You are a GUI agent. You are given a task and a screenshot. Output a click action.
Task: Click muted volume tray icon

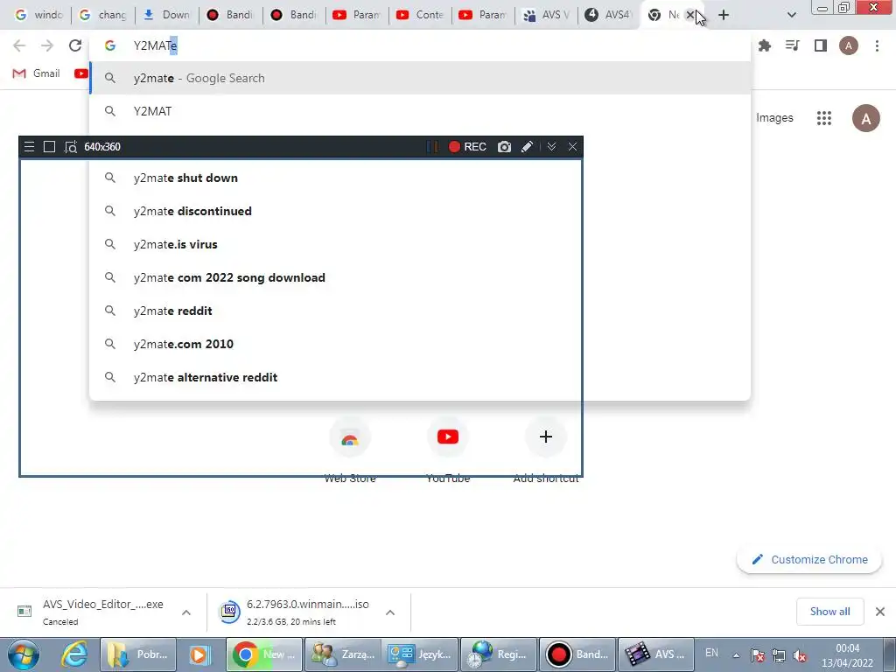(x=800, y=655)
